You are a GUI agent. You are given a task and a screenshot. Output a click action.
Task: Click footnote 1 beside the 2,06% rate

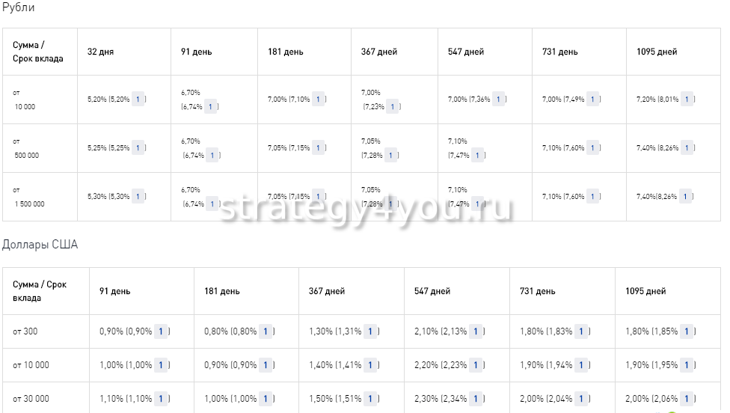687,399
